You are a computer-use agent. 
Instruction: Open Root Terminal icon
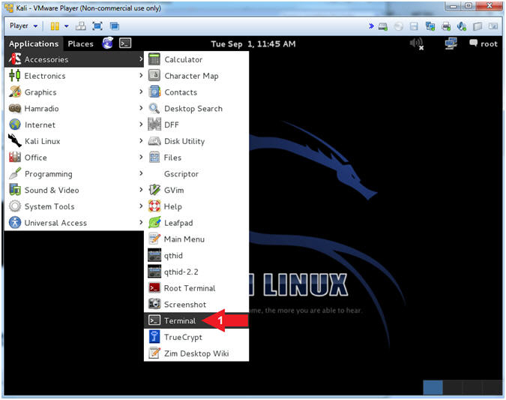[x=154, y=288]
